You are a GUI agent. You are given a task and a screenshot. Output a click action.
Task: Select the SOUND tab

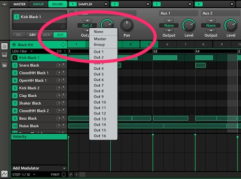click(x=57, y=4)
